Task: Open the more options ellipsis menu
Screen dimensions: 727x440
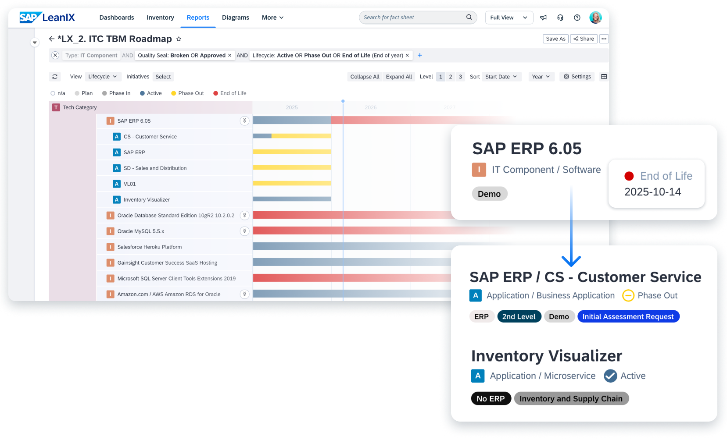Action: coord(604,39)
